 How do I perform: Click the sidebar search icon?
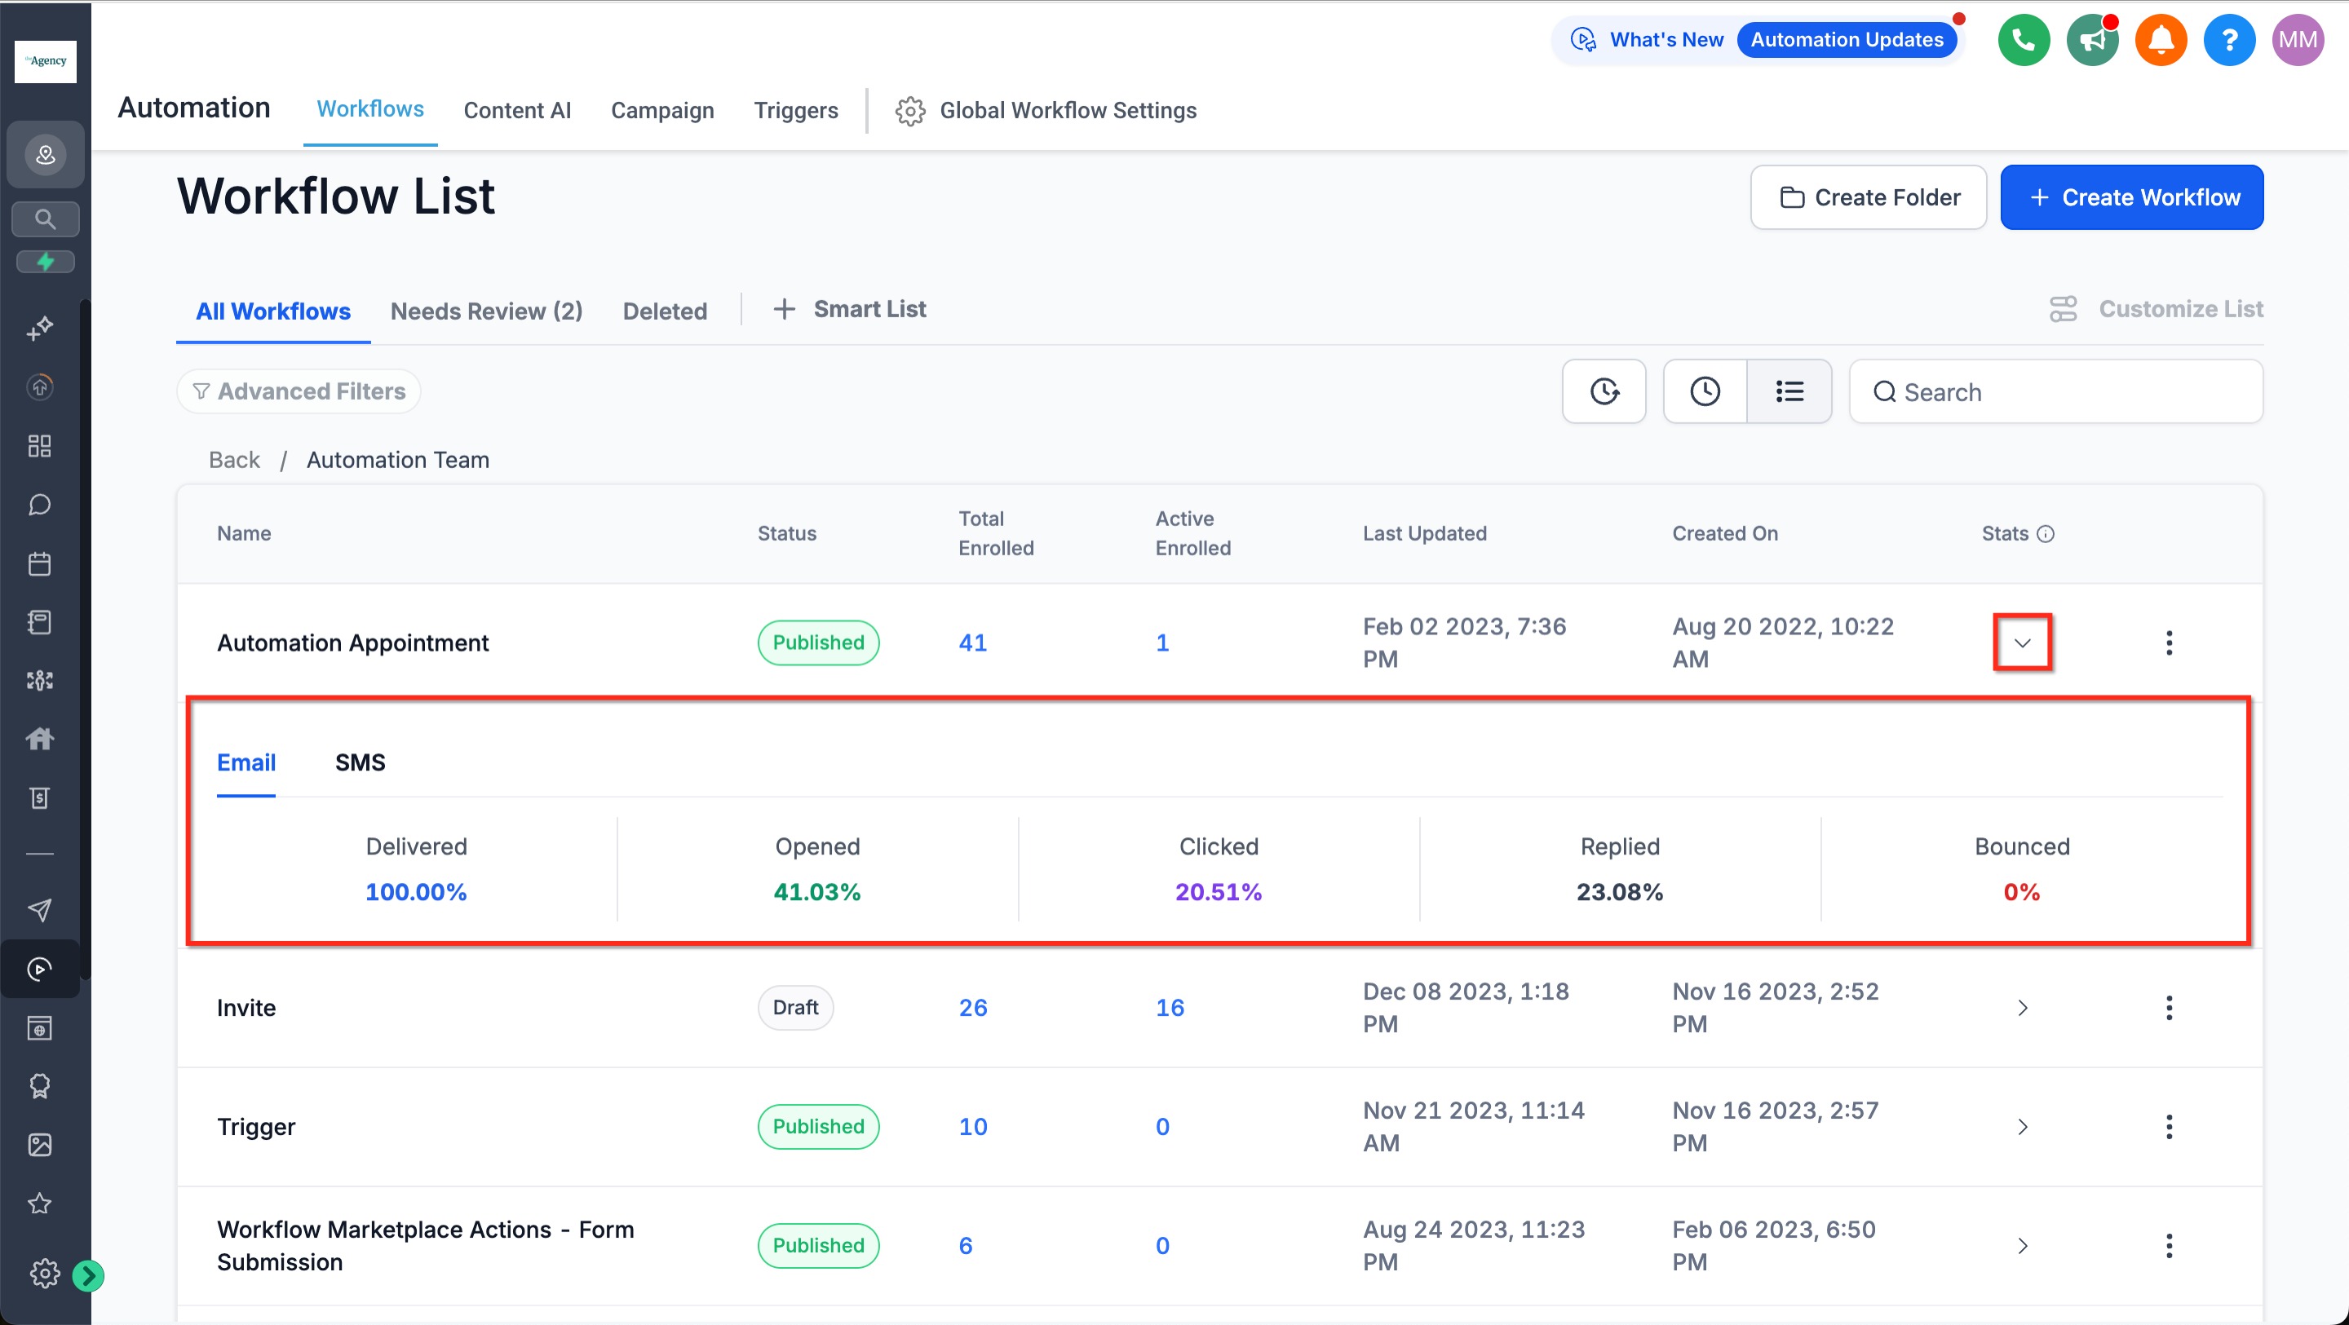click(45, 219)
